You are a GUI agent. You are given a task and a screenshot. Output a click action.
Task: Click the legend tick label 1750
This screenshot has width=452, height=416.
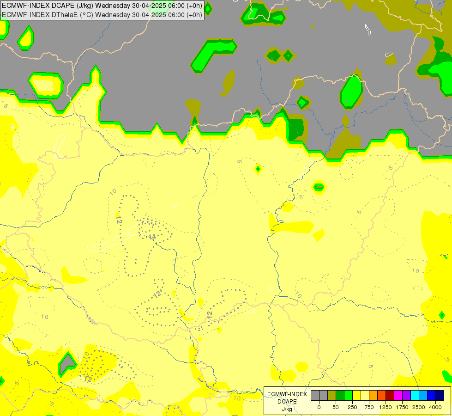pos(402,407)
